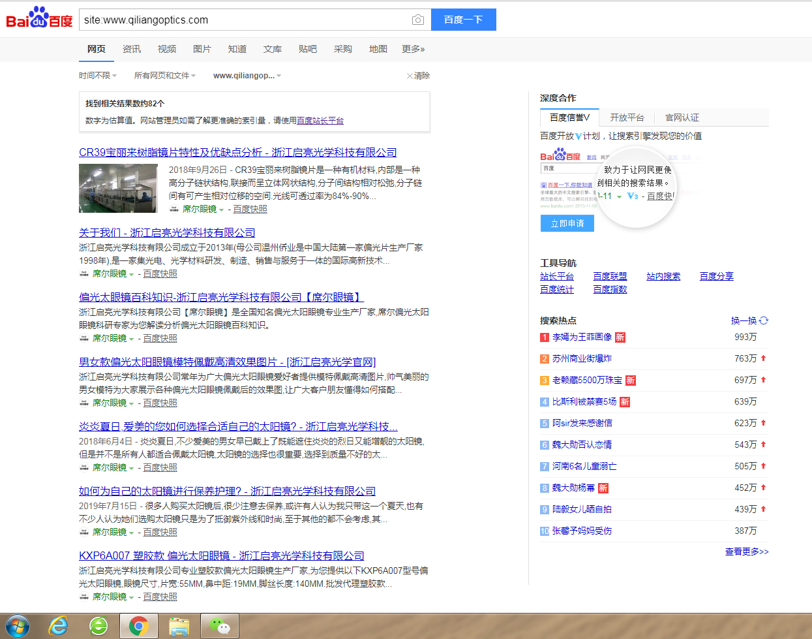Open the 站内搜索 tool link

tap(663, 276)
